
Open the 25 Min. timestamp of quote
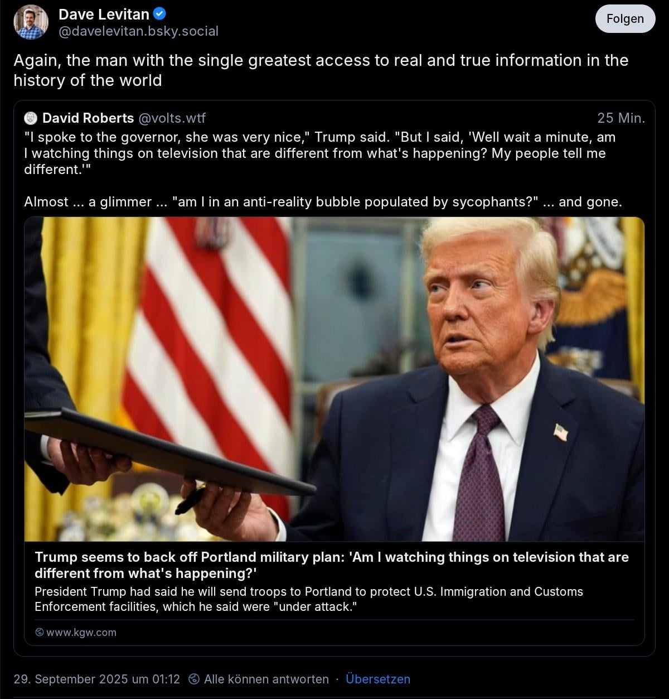pyautogui.click(x=621, y=118)
